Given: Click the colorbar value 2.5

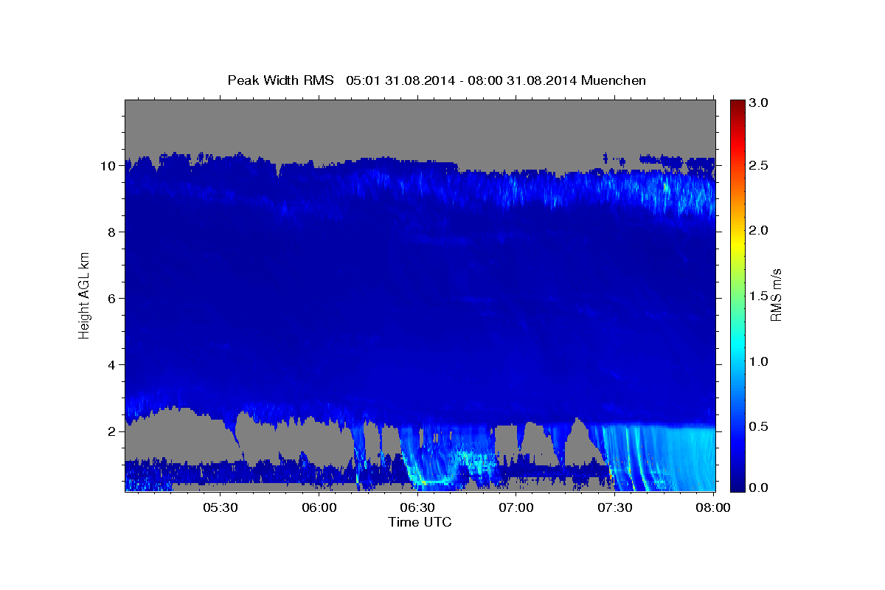Looking at the screenshot, I should click(x=760, y=166).
